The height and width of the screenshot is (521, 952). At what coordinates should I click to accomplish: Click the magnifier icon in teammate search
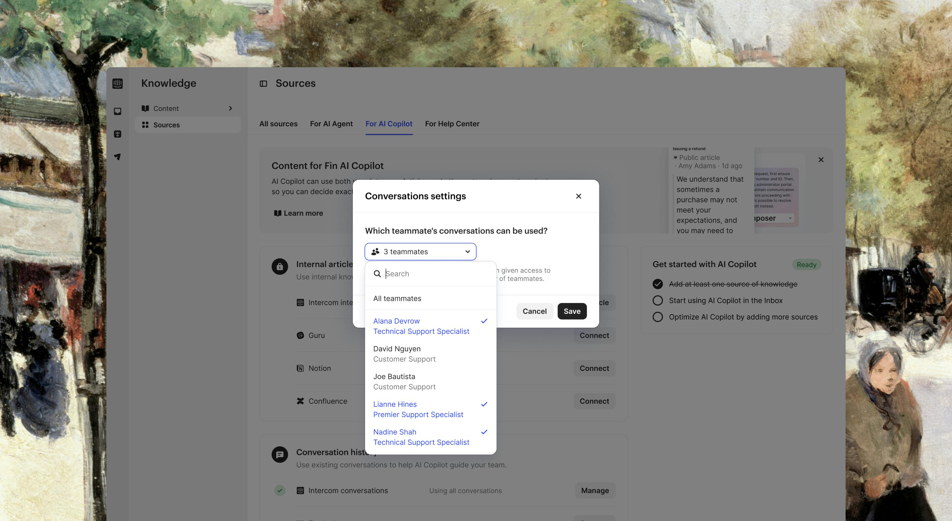pos(377,274)
